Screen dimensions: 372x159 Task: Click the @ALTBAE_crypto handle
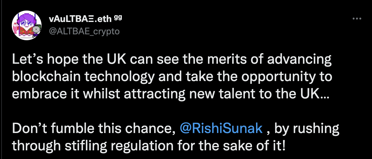[x=84, y=32]
